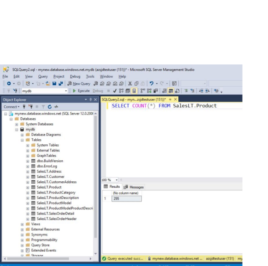Open the Query menu

[x=43, y=76]
